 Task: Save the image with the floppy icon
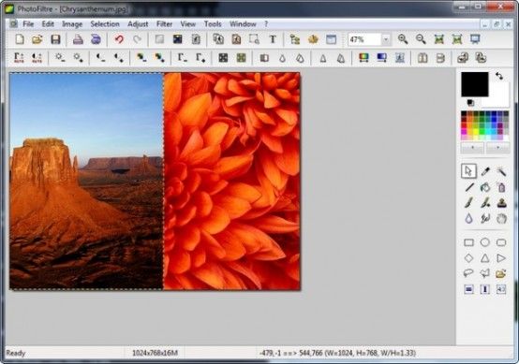55,39
